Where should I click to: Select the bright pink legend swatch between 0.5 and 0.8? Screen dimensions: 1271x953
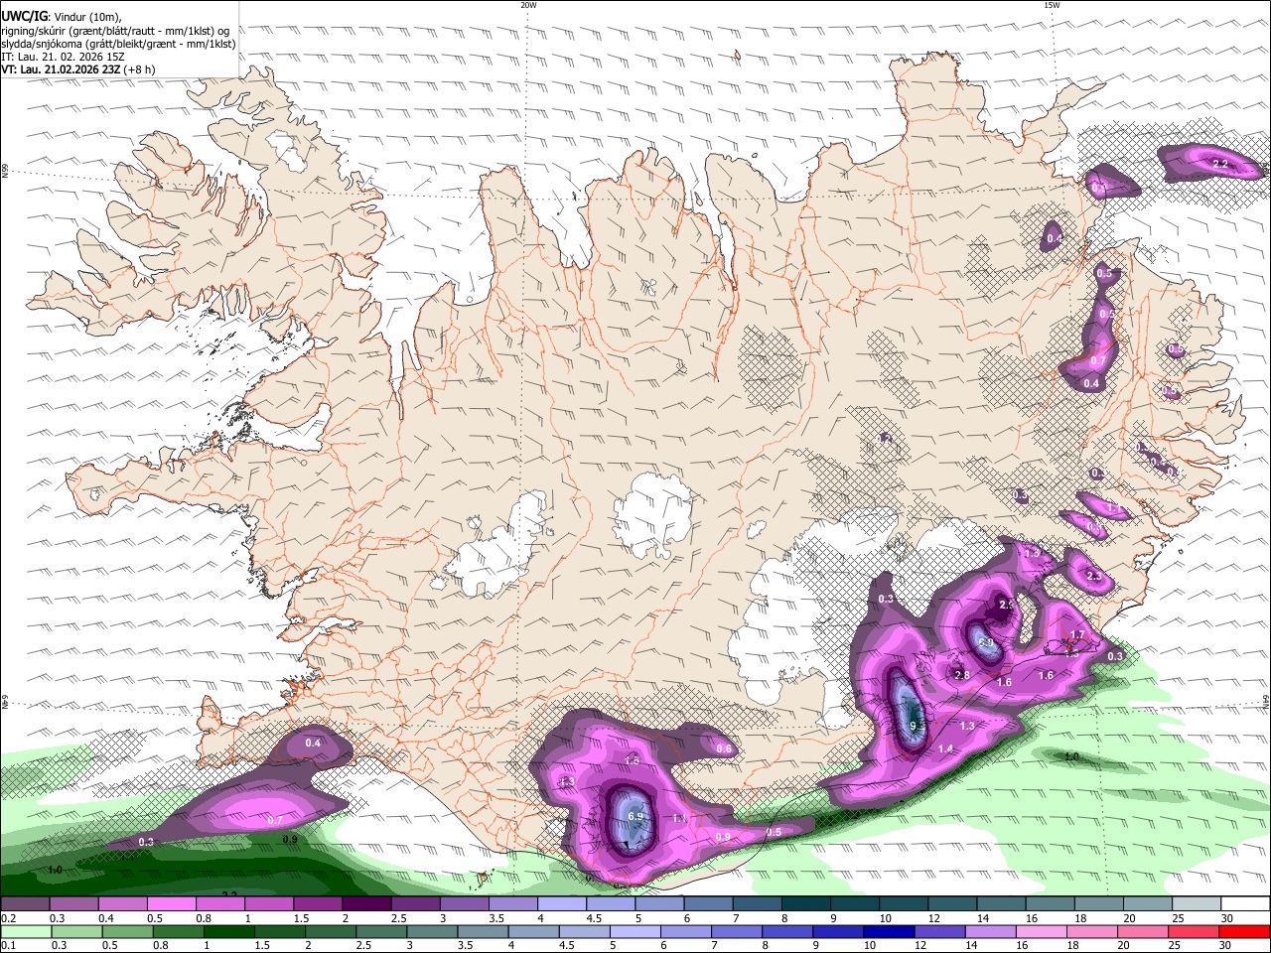172,904
